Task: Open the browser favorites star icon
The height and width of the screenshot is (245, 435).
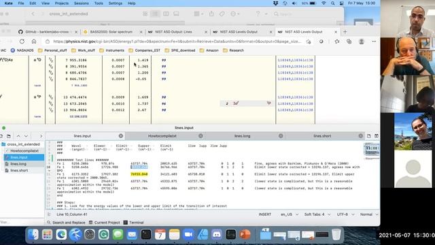Action: (337, 42)
